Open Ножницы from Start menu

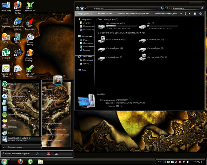20,127
